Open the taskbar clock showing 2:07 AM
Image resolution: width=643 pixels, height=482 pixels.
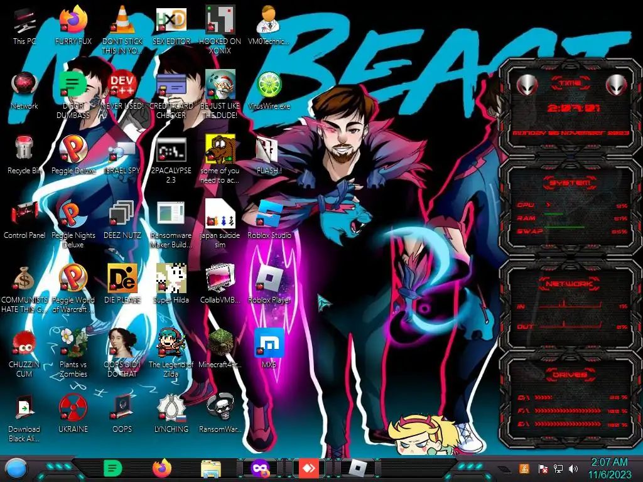pos(609,468)
